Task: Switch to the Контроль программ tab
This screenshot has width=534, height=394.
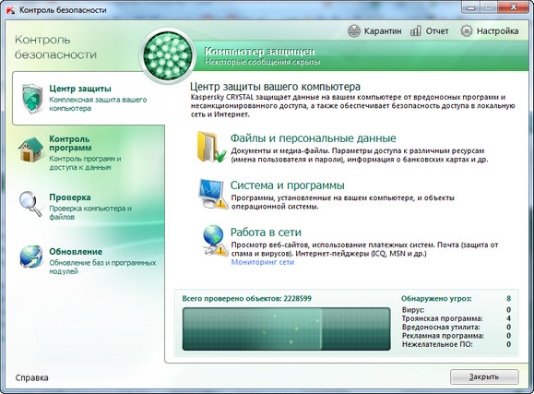Action: (89, 152)
